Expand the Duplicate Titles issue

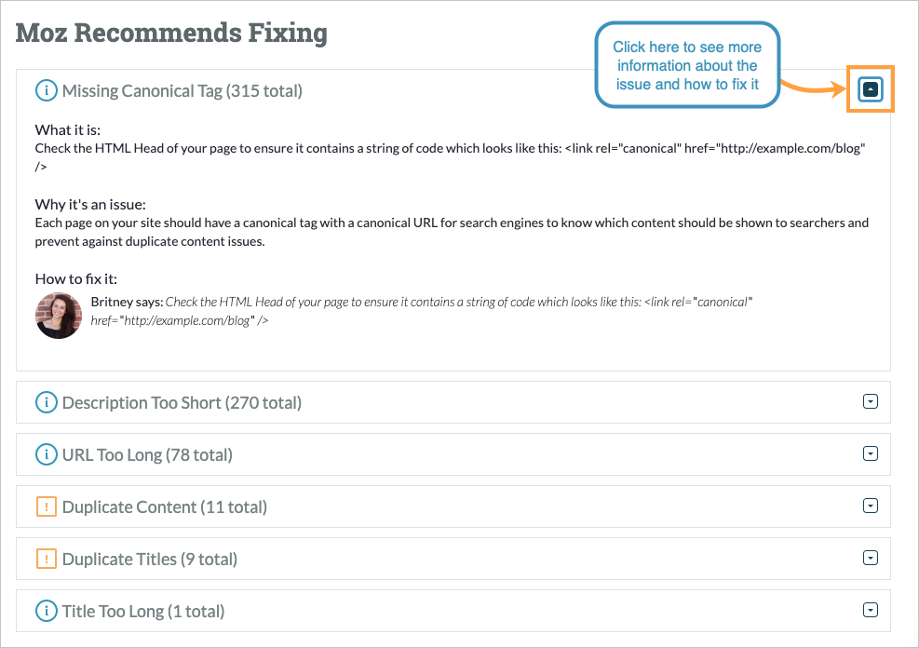point(870,558)
